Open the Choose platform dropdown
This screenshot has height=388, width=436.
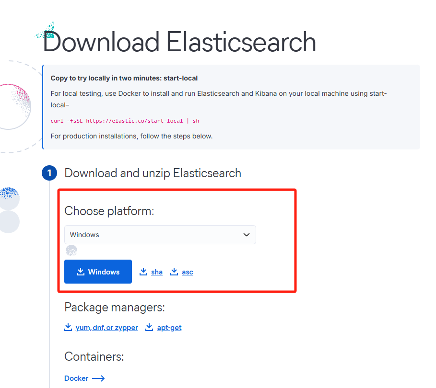[160, 235]
